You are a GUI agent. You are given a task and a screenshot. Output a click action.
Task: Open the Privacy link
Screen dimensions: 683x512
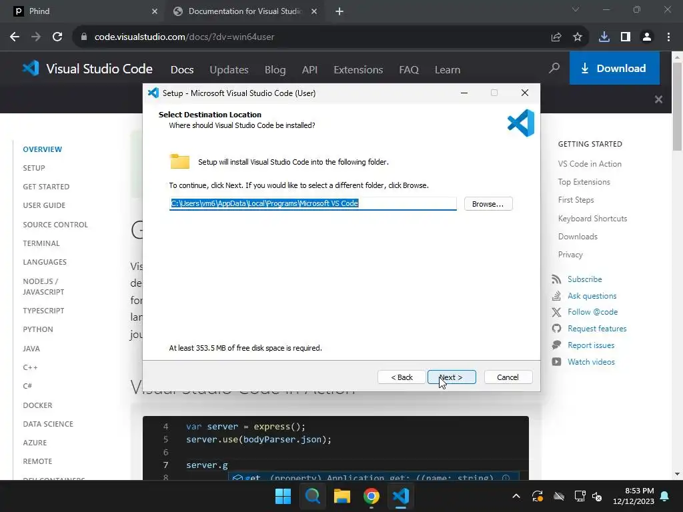click(570, 255)
